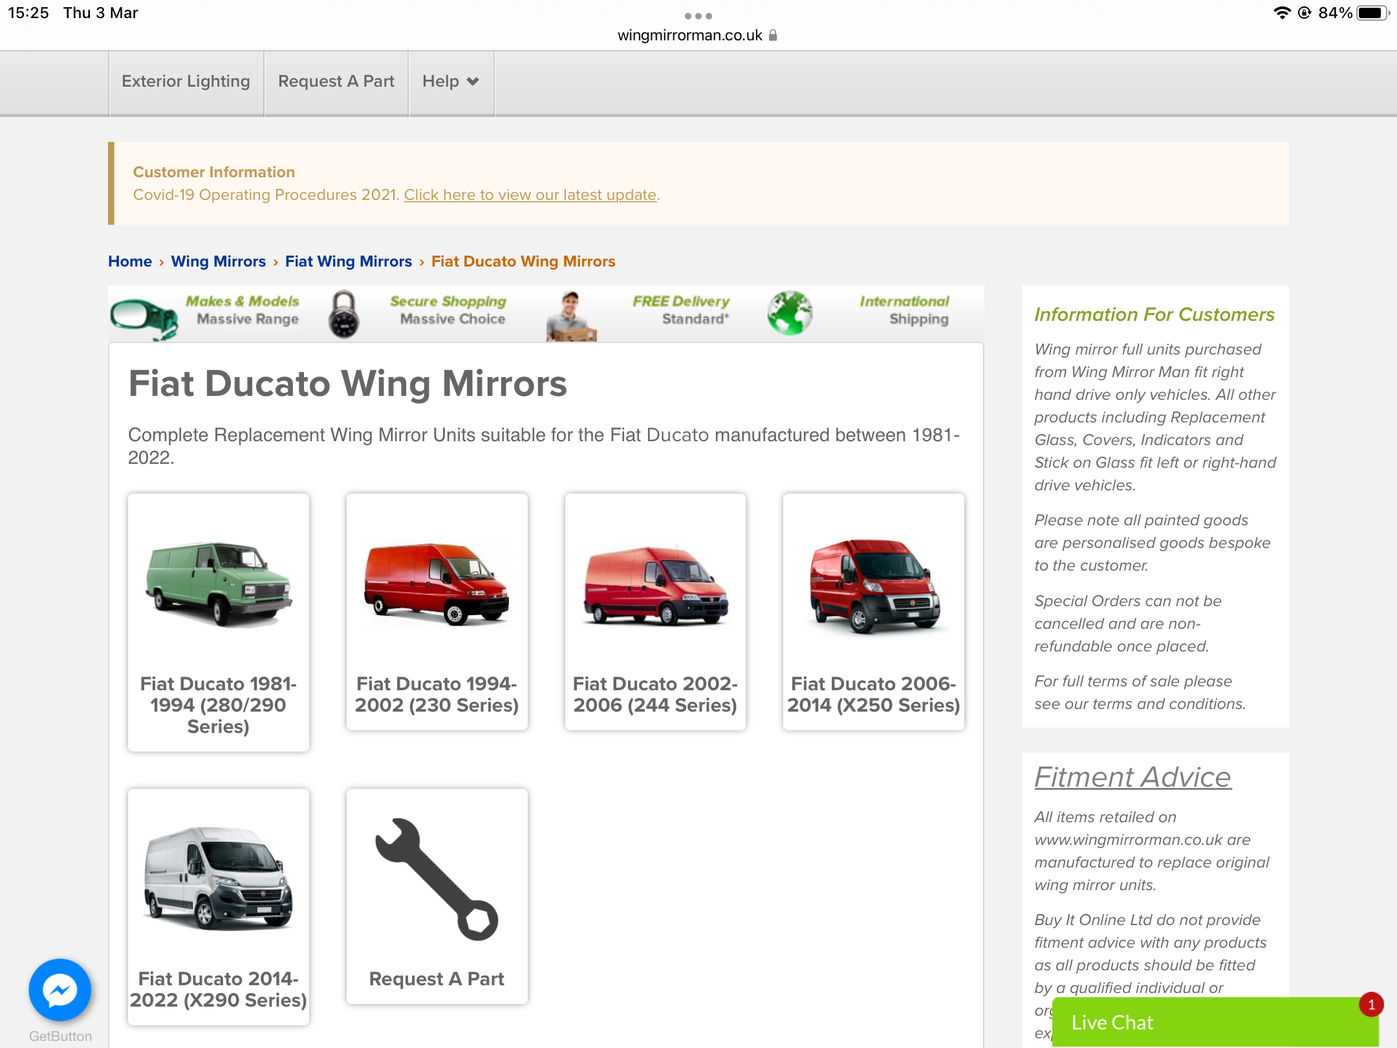This screenshot has width=1397, height=1048.
Task: Click the Fiat Ducato Wing Mirrors page heading
Action: coord(348,384)
